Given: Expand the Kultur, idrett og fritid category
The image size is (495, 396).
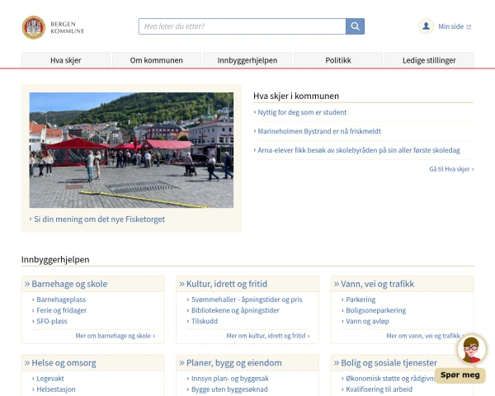Looking at the screenshot, I should tap(227, 284).
